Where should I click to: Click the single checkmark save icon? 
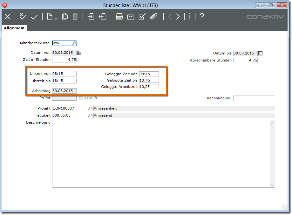click(34, 17)
